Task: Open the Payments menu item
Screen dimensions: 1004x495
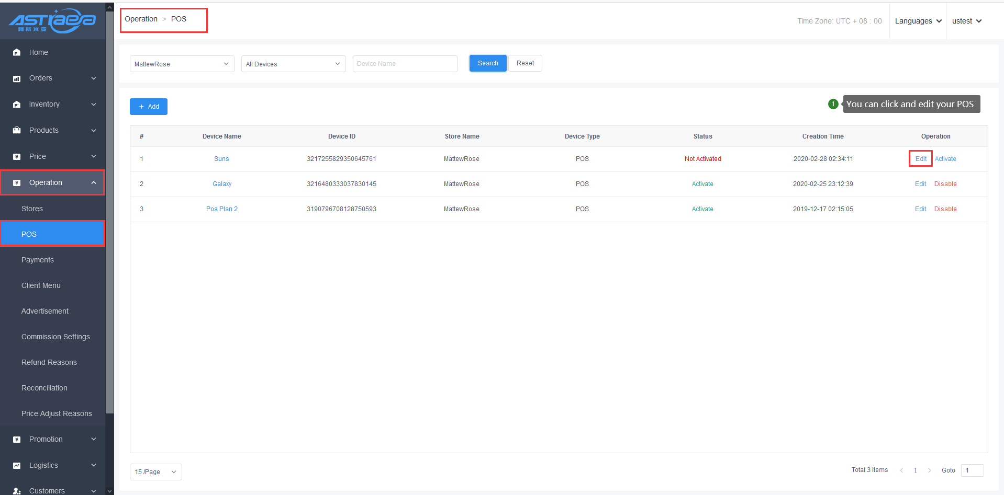Action: tap(38, 260)
